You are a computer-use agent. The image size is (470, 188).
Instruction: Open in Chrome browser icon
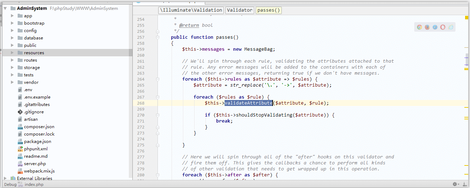tap(420, 27)
